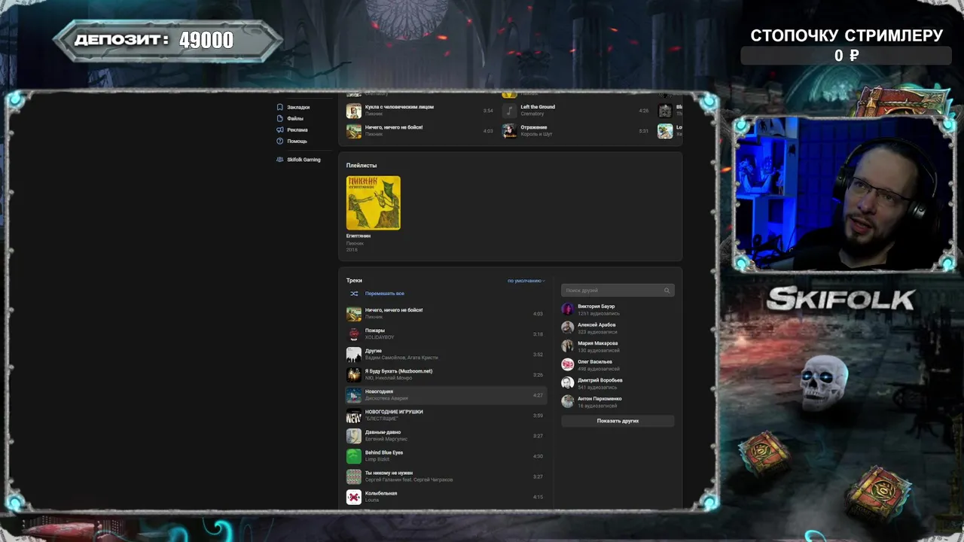The width and height of the screenshot is (964, 542).
Task: Open the Помощь question mark icon
Action: (280, 141)
